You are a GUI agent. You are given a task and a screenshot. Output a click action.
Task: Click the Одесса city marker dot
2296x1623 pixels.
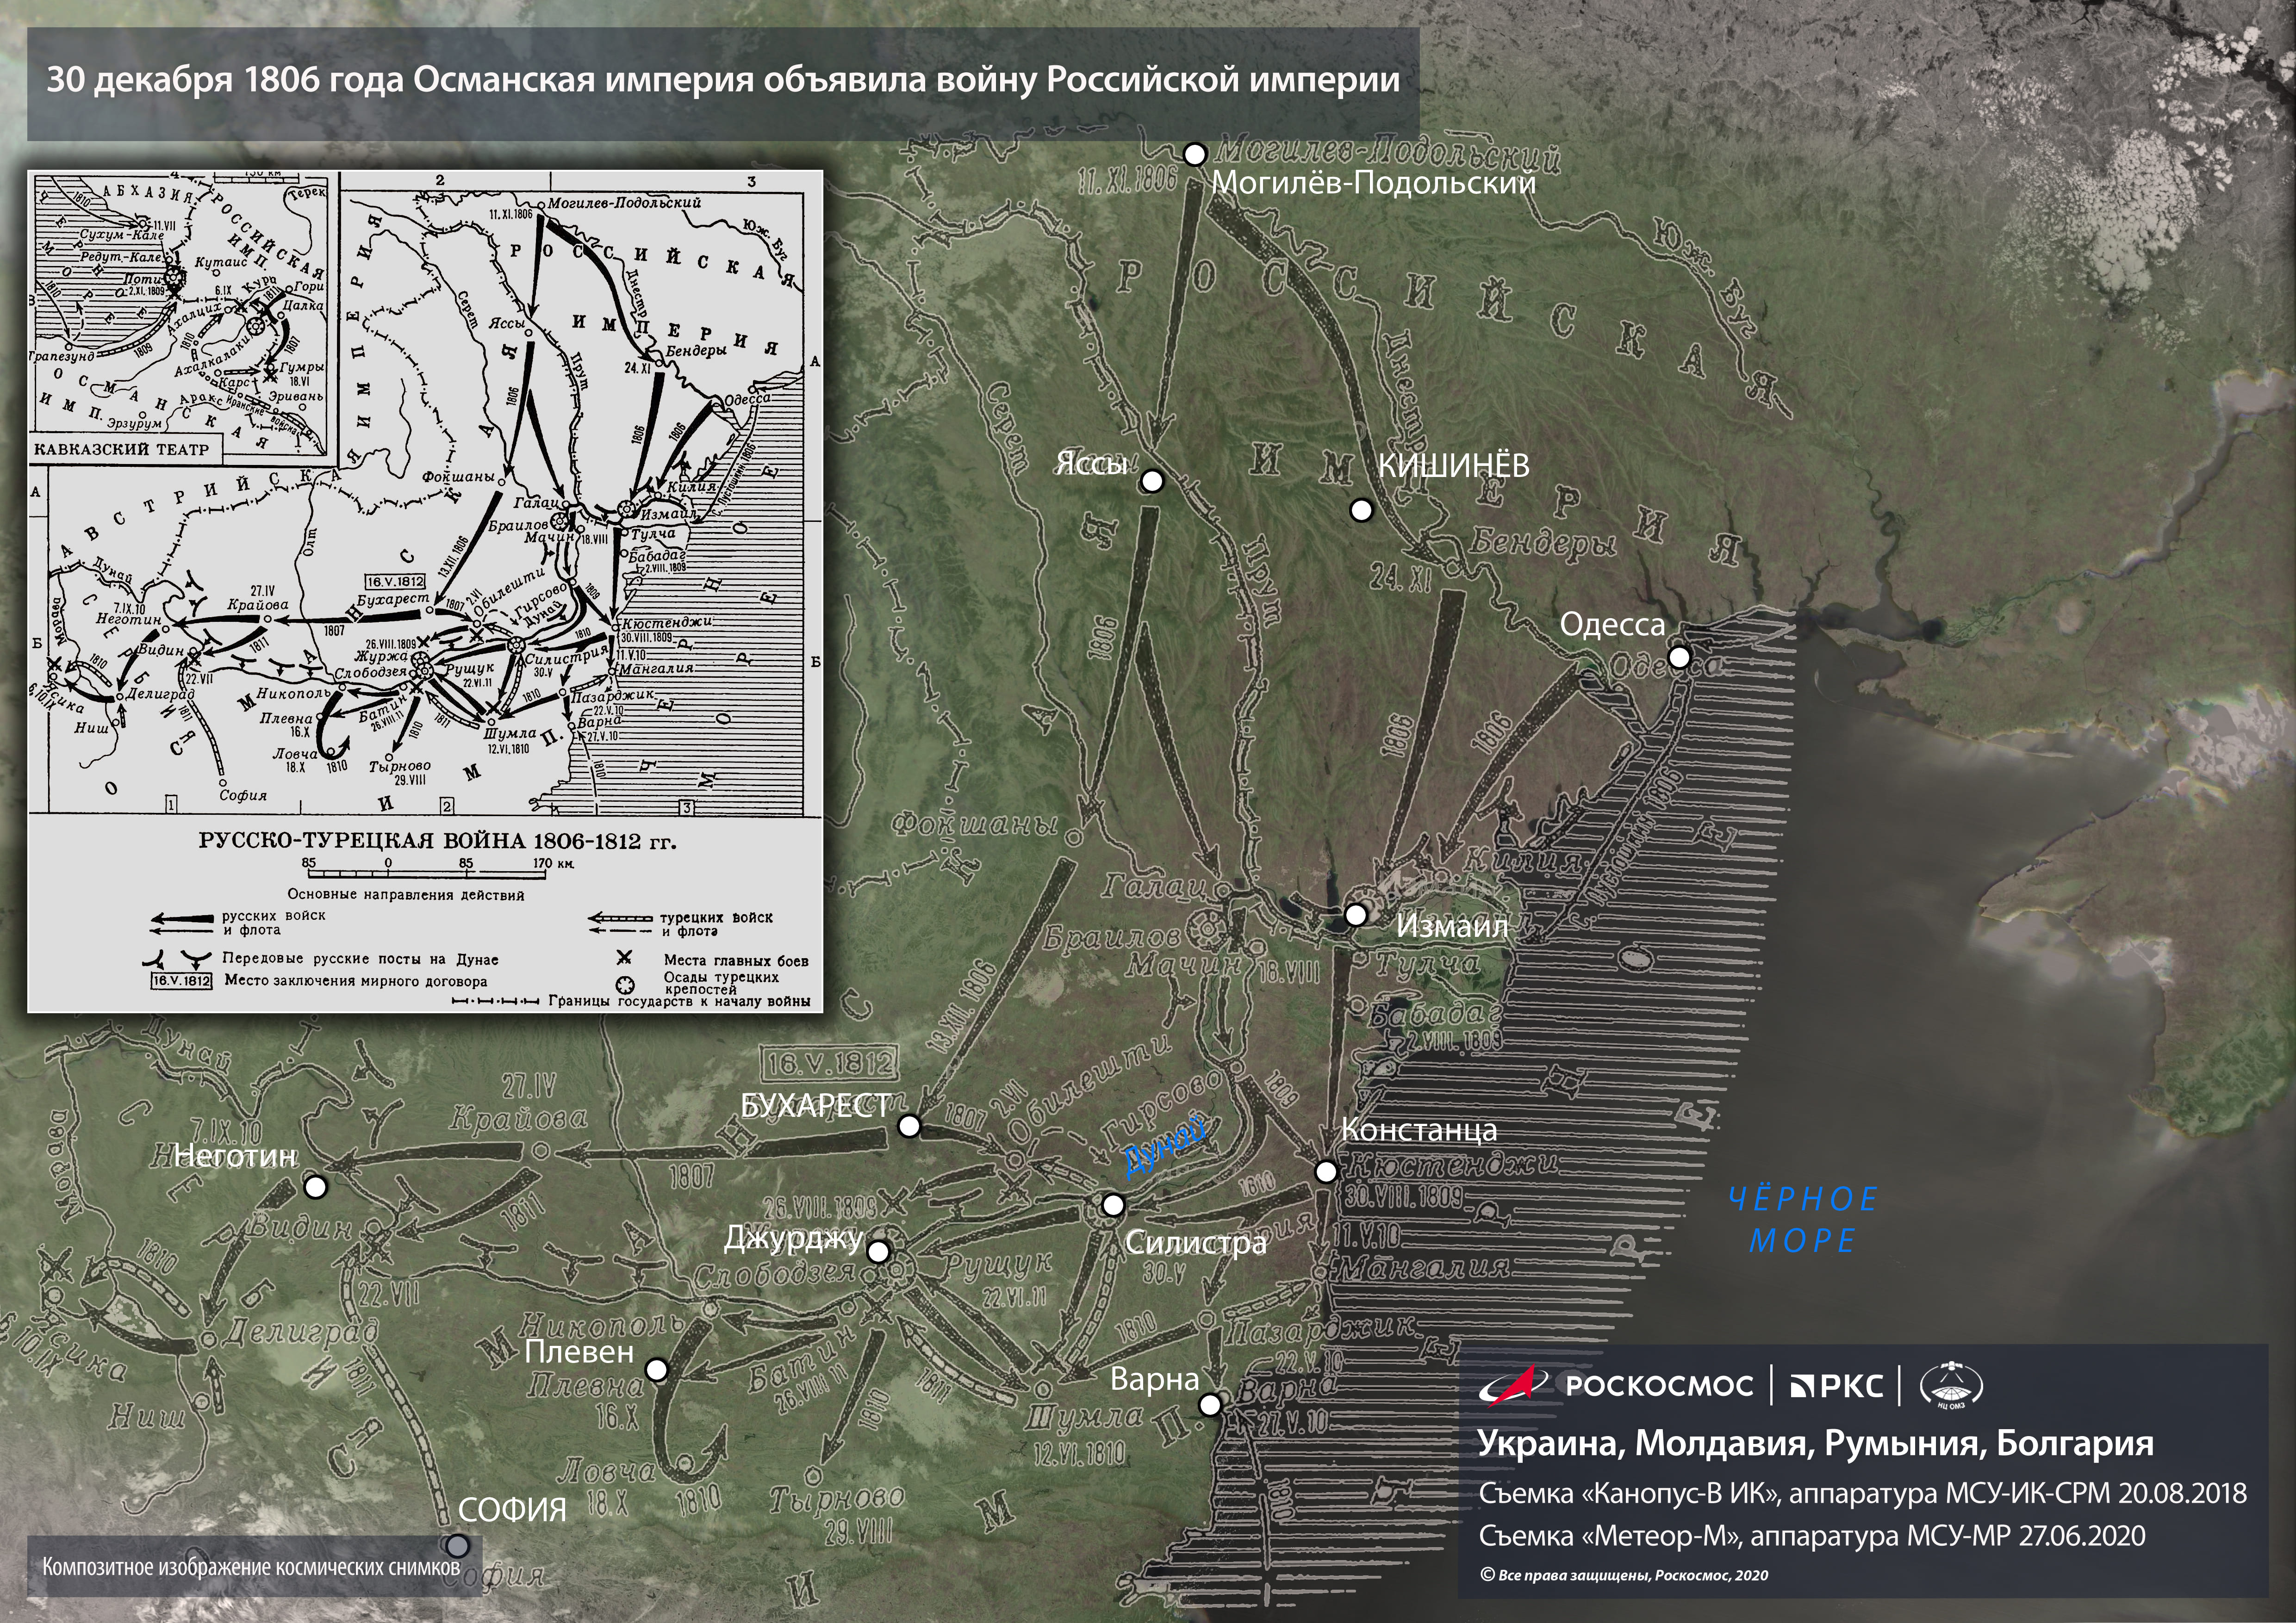[1679, 657]
